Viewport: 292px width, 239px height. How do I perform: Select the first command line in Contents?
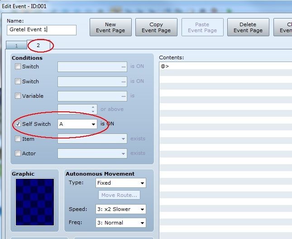tap(225, 66)
